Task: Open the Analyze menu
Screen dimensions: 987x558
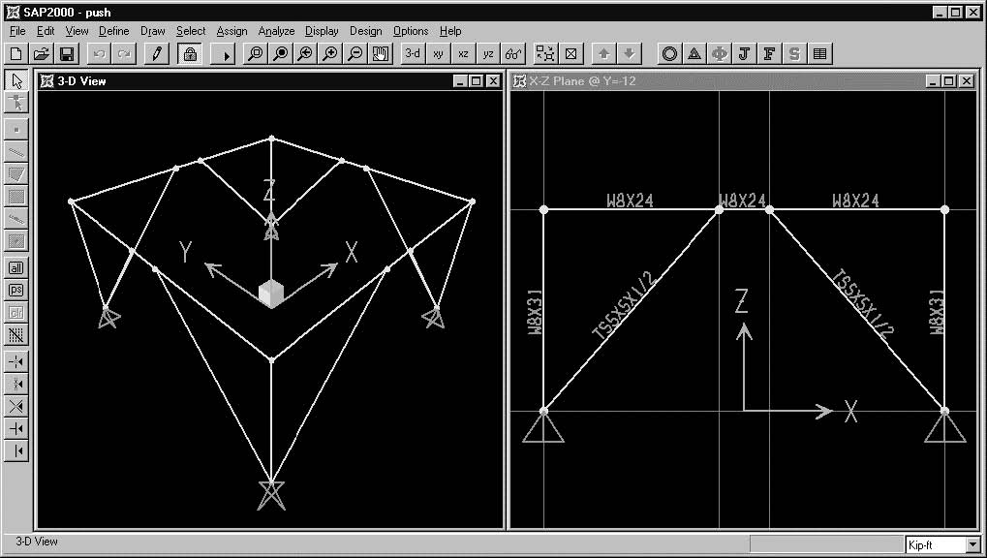Action: click(x=276, y=31)
